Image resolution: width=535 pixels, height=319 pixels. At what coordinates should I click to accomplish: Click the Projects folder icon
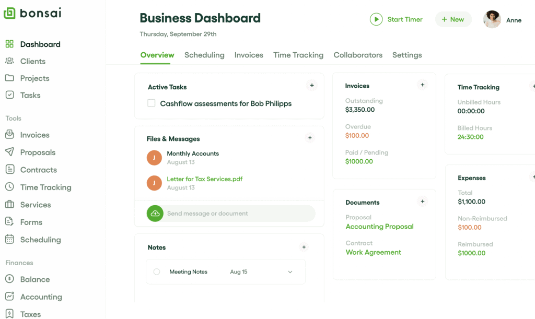point(9,78)
